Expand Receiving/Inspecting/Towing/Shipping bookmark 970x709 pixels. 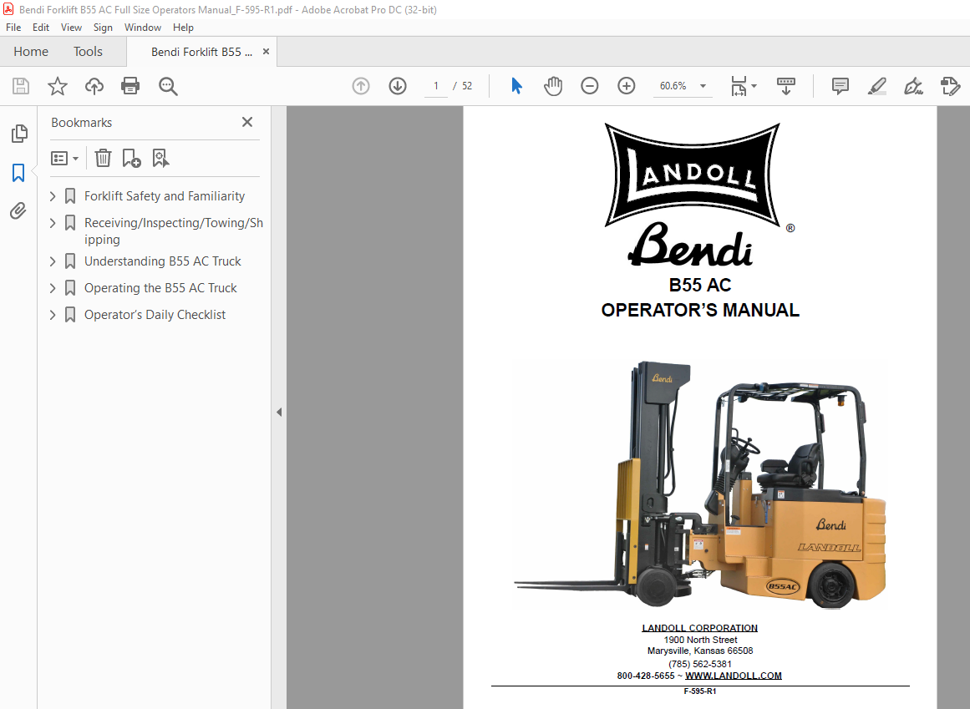pos(53,222)
